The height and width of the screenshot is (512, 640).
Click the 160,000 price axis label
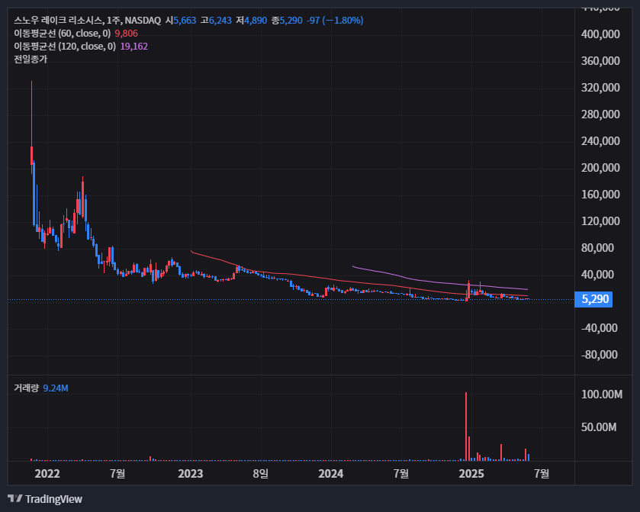[x=600, y=195]
